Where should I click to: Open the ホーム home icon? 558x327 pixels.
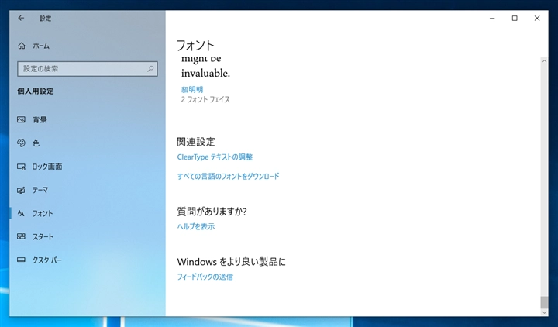tap(22, 46)
